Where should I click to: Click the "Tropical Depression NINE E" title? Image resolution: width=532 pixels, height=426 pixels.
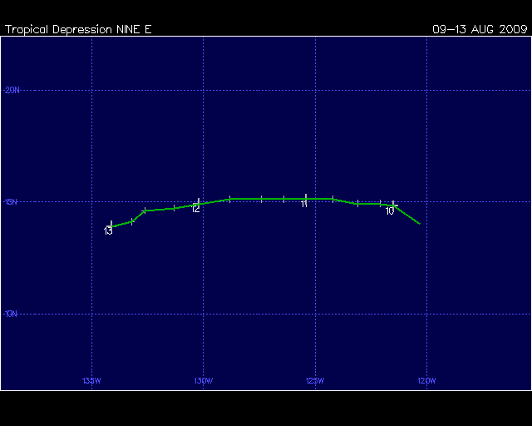(79, 29)
